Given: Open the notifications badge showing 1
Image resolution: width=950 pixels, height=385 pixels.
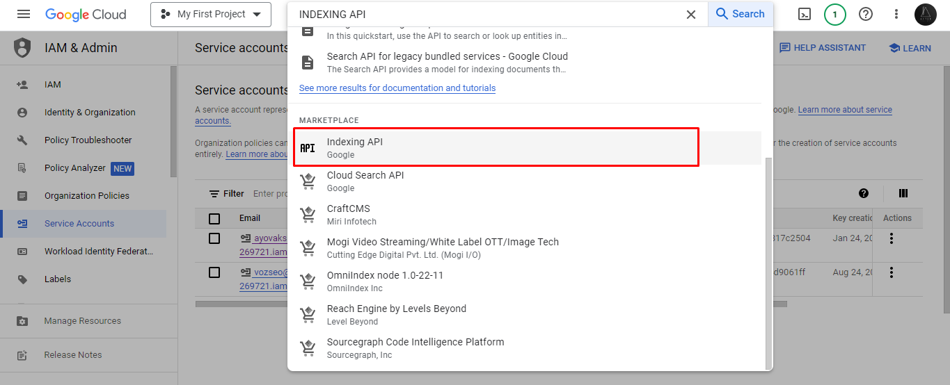Looking at the screenshot, I should (835, 14).
